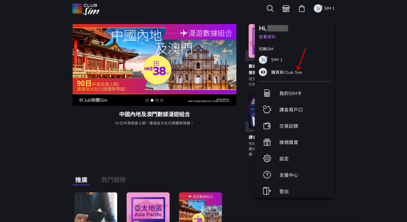Open the SIM 1 account dropdown in header
The width and height of the screenshot is (407, 222).
(x=324, y=8)
